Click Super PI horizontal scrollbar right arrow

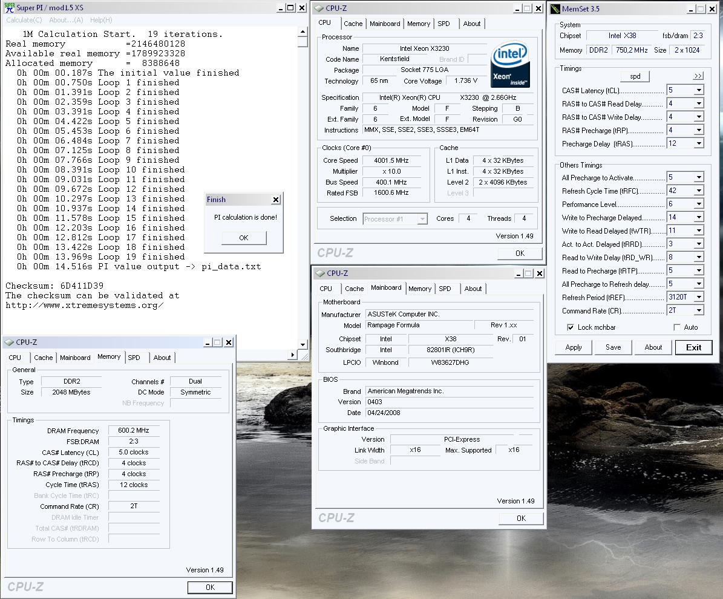pyautogui.click(x=293, y=355)
